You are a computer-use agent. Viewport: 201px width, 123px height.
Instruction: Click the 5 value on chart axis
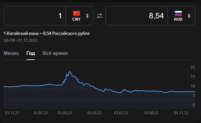pos(194,96)
